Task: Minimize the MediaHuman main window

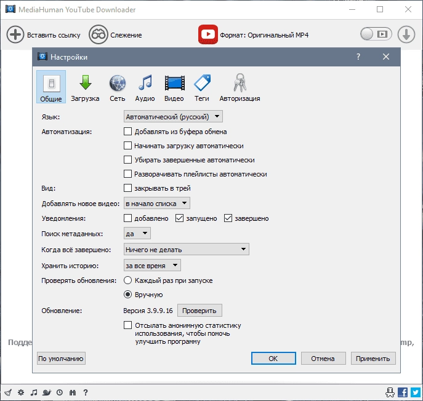Action: 352,9
